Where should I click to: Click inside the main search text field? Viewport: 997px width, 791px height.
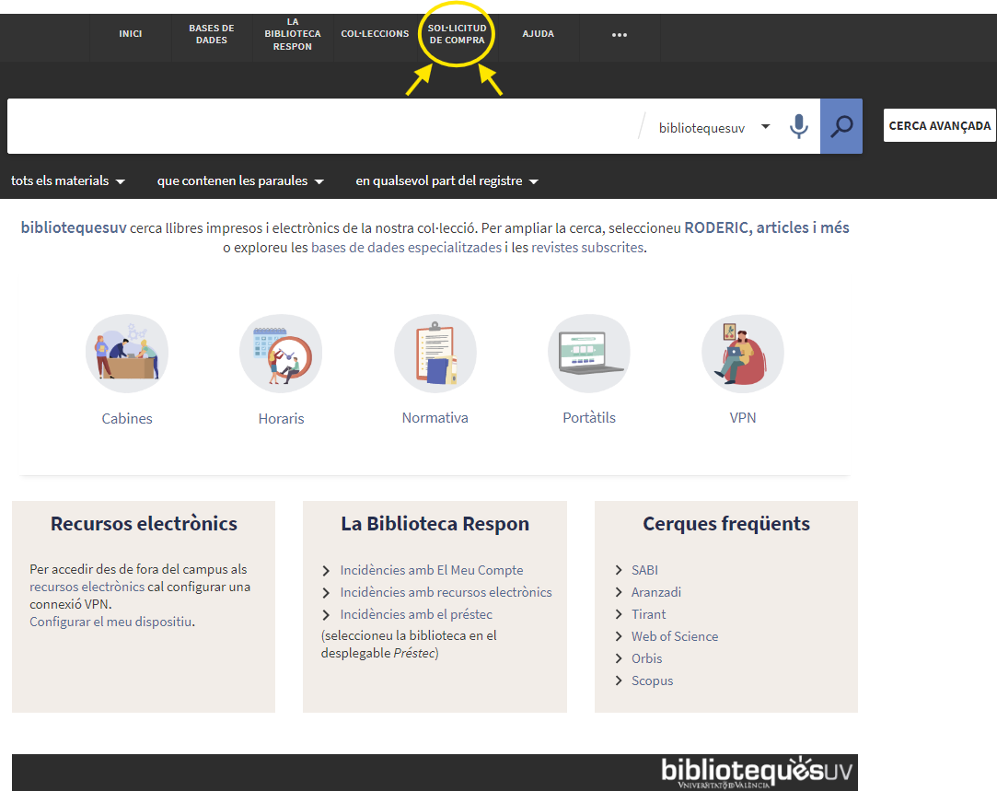[322, 127]
